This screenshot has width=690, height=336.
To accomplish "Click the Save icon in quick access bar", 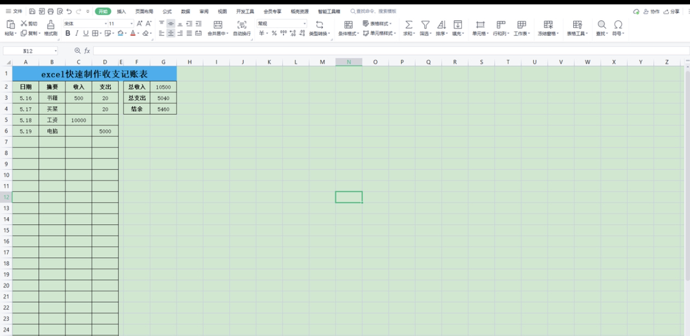I will 32,12.
